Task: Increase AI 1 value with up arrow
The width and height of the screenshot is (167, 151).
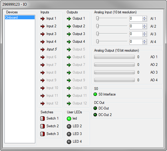Action: click(144, 18)
